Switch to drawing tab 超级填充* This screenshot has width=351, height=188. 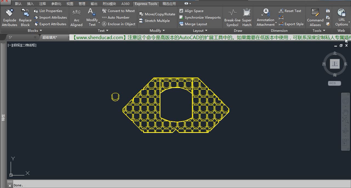point(50,37)
